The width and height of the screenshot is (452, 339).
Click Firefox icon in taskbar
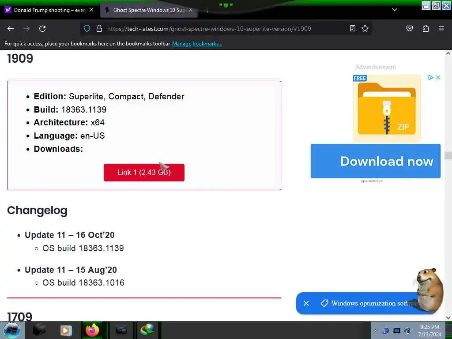click(x=92, y=330)
